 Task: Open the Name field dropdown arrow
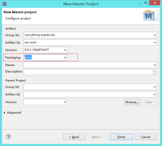click(x=155, y=65)
